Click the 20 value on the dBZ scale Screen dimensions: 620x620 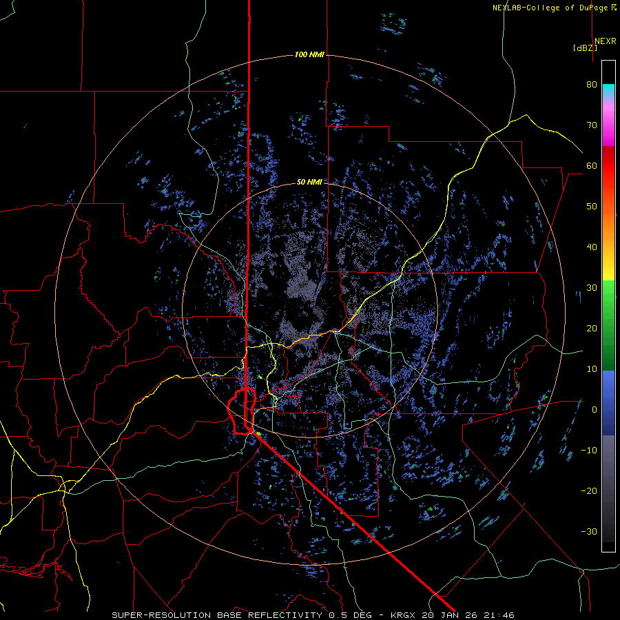tap(591, 329)
